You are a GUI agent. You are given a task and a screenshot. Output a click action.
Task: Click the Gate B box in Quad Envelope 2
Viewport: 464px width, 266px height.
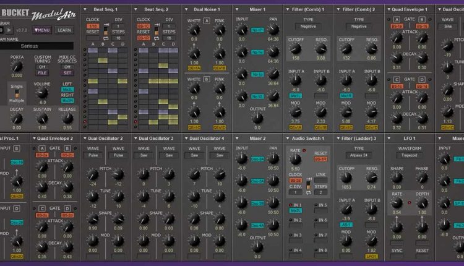67,148
